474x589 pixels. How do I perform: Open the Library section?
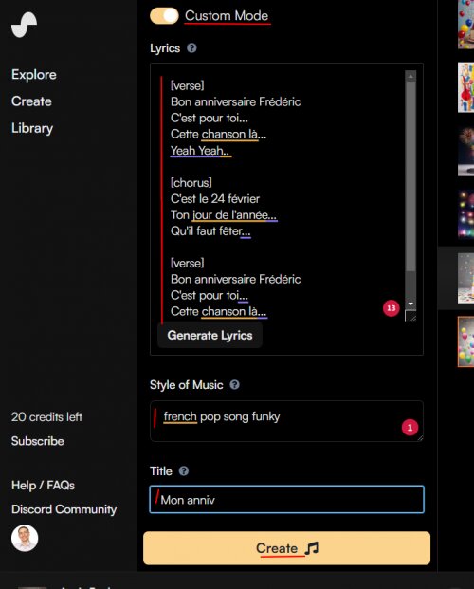pyautogui.click(x=32, y=128)
